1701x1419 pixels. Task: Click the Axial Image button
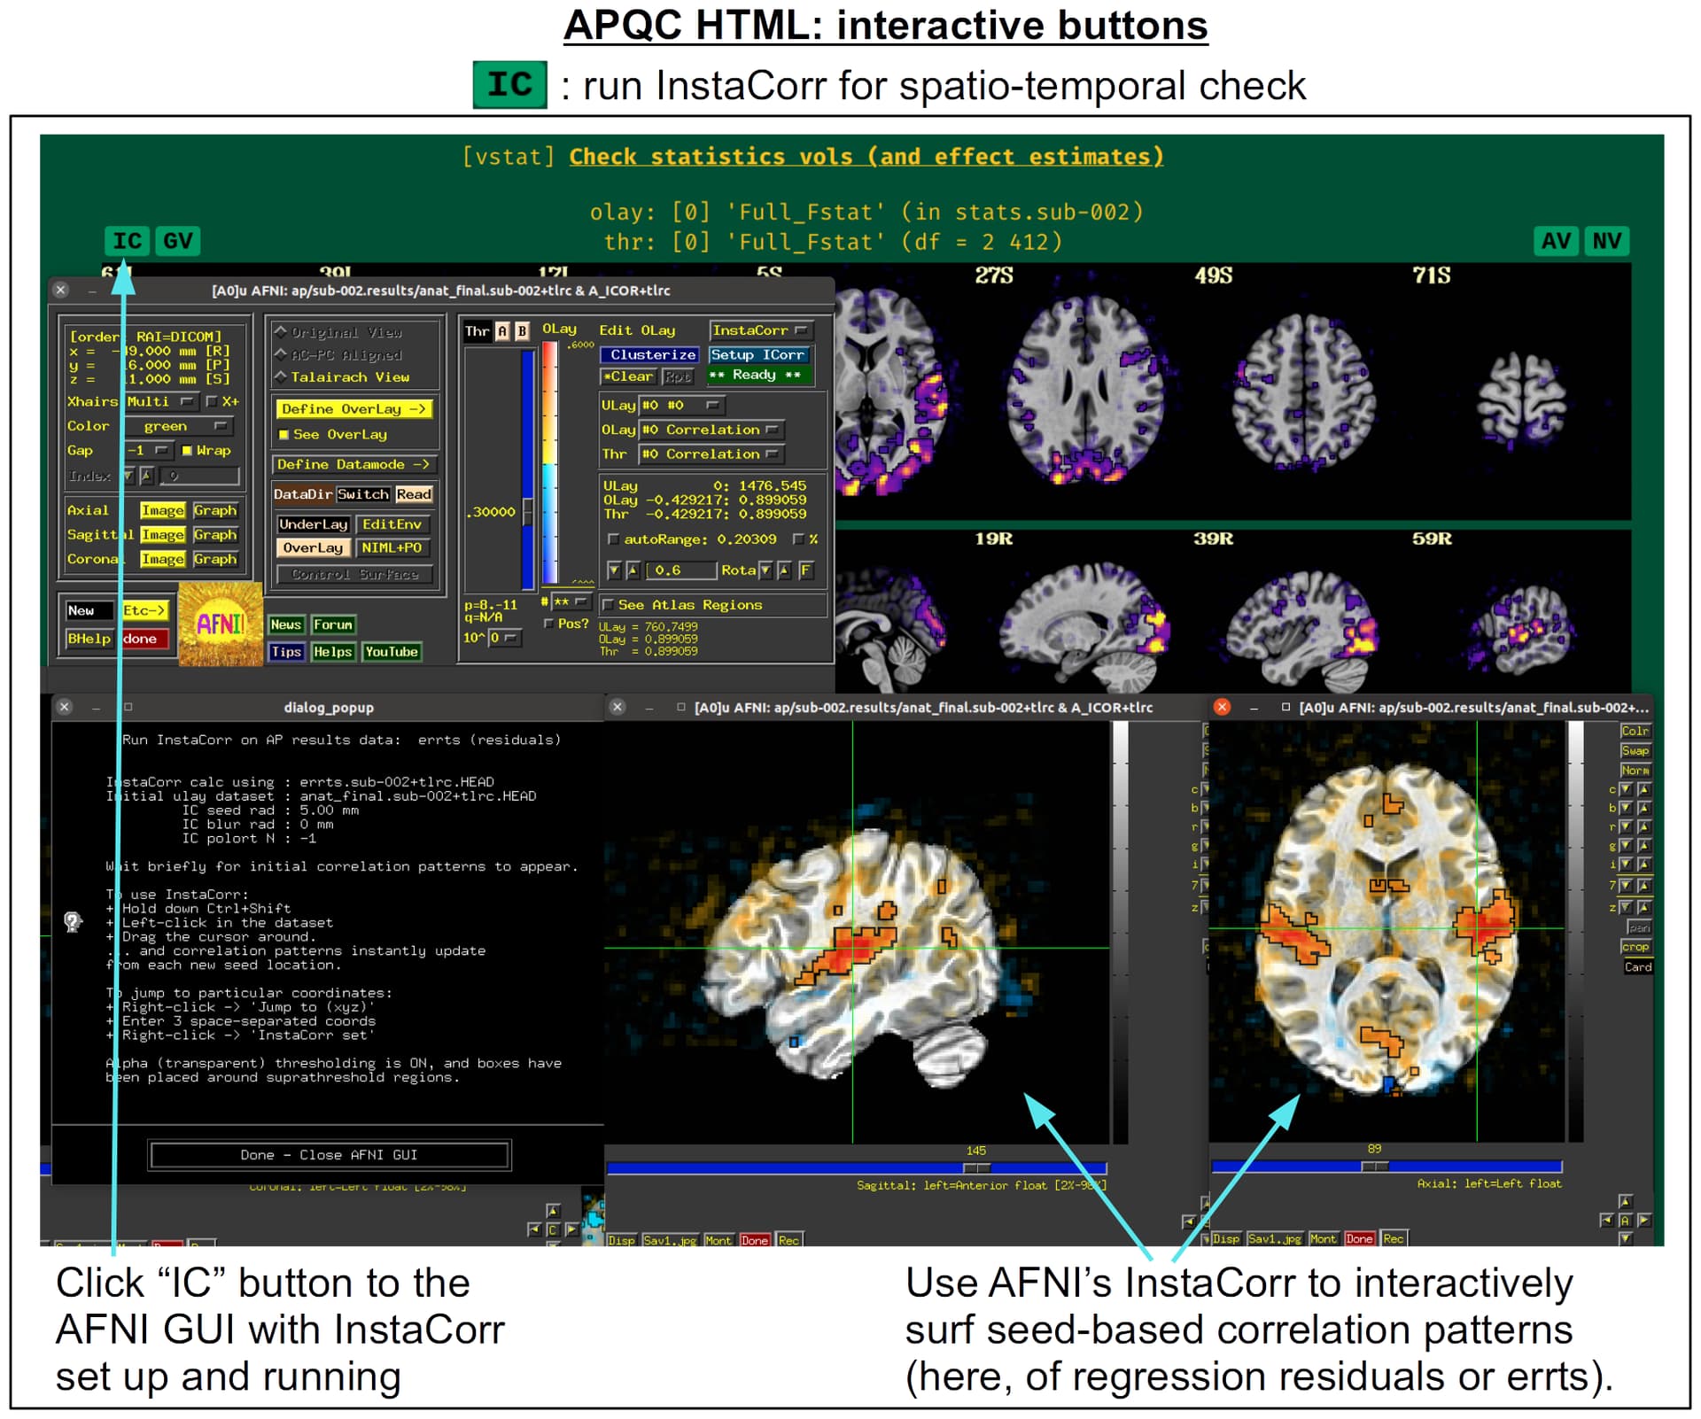[163, 511]
